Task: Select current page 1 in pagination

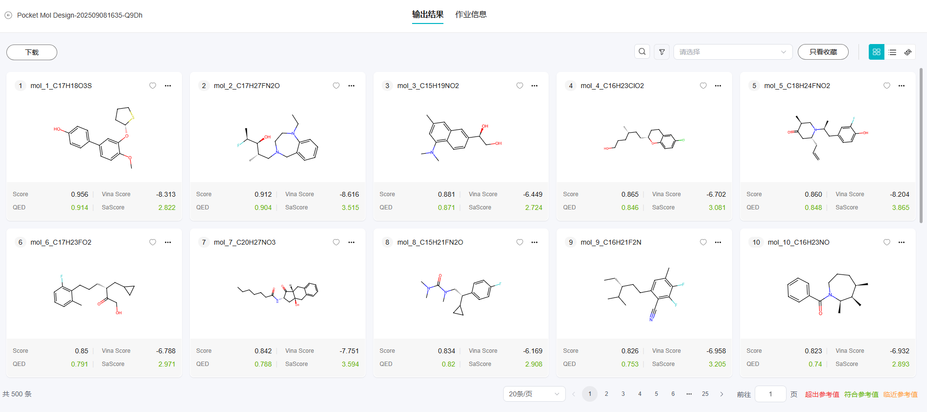Action: coord(590,394)
